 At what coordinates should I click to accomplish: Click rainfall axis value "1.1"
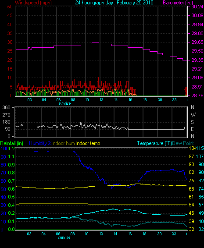click(11, 156)
